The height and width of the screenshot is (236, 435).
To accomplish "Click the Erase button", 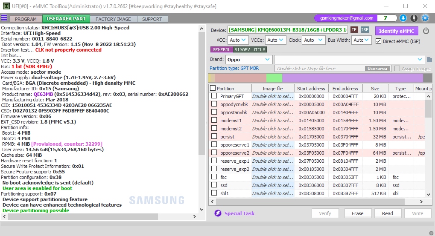I will pyautogui.click(x=358, y=213).
